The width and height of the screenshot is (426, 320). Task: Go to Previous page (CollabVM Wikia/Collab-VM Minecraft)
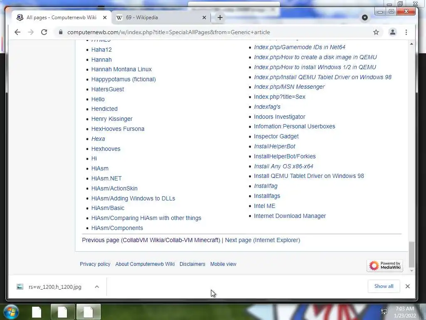(x=151, y=240)
